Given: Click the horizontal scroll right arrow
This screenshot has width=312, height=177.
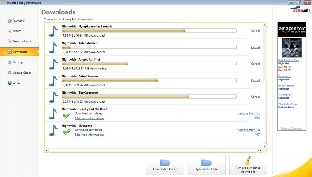Looking at the screenshot, I should [x=260, y=150].
